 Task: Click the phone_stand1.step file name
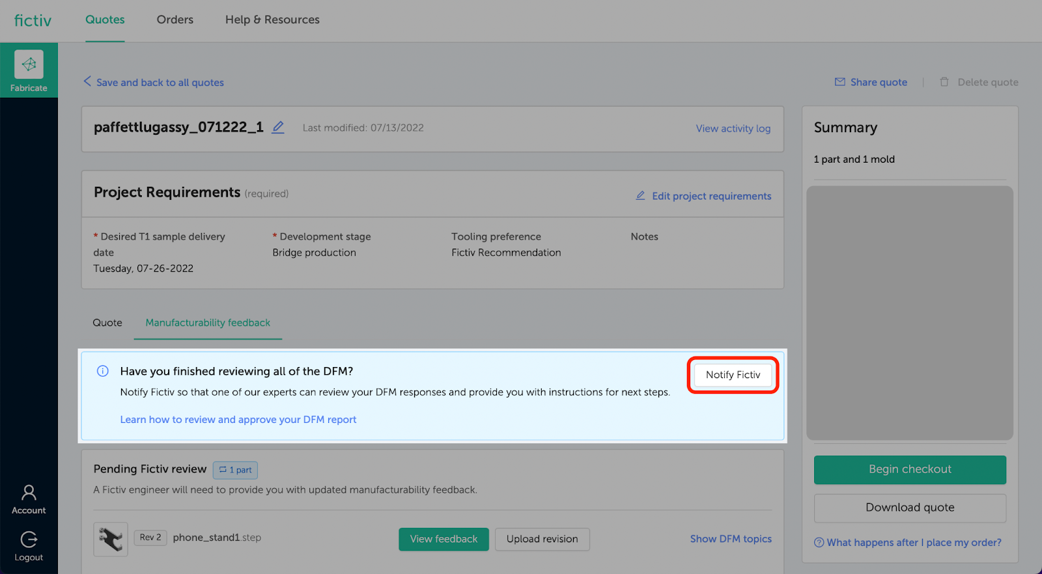pos(217,538)
